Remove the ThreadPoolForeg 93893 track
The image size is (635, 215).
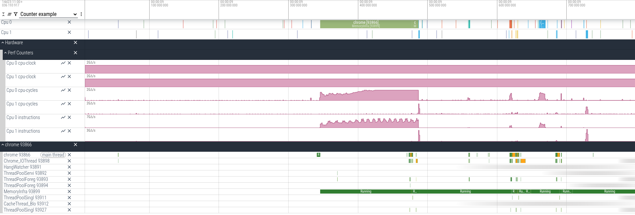[x=69, y=179]
